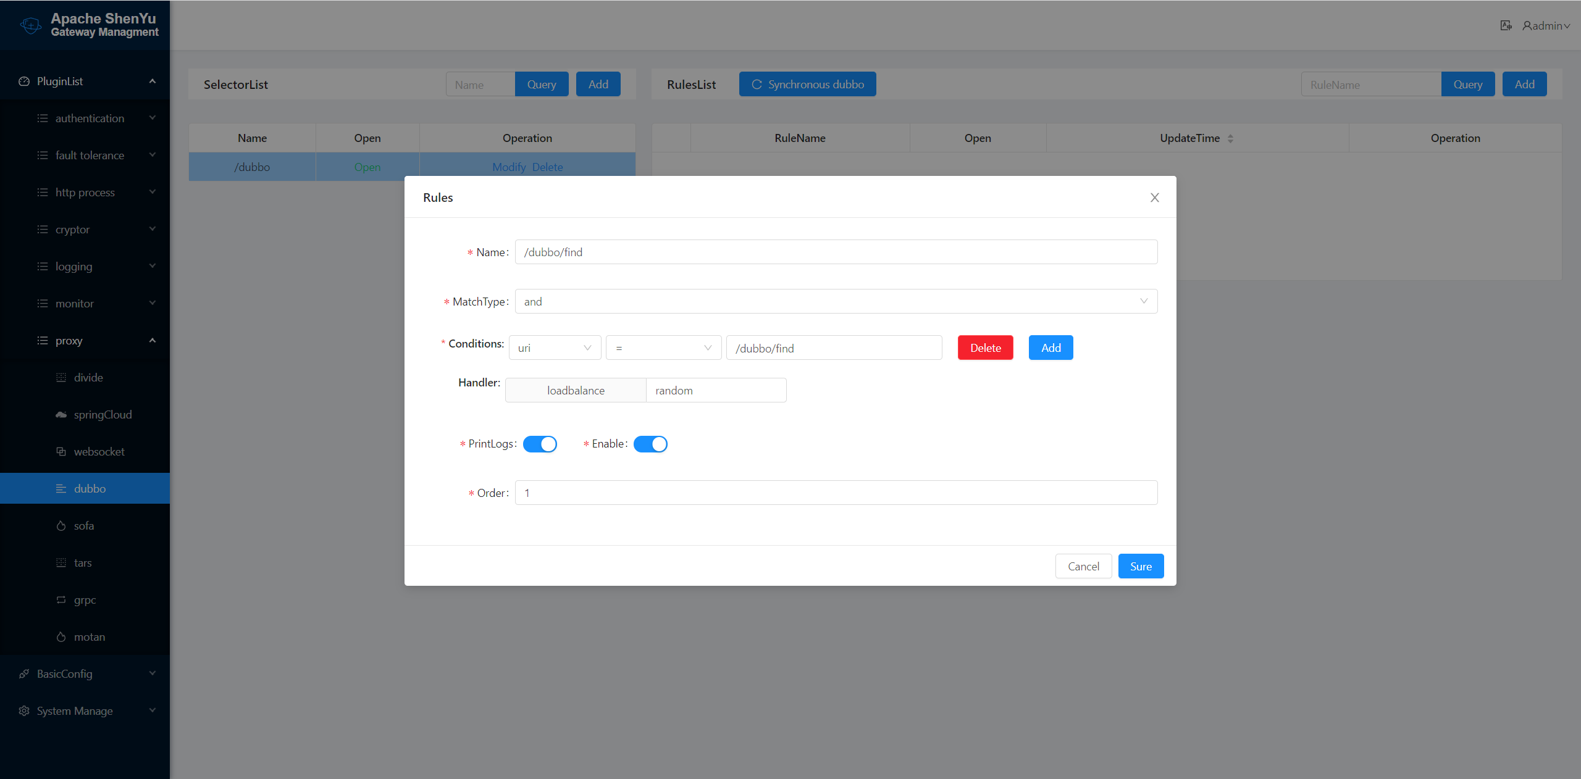Click the red Delete condition button
The image size is (1581, 779).
pos(985,348)
